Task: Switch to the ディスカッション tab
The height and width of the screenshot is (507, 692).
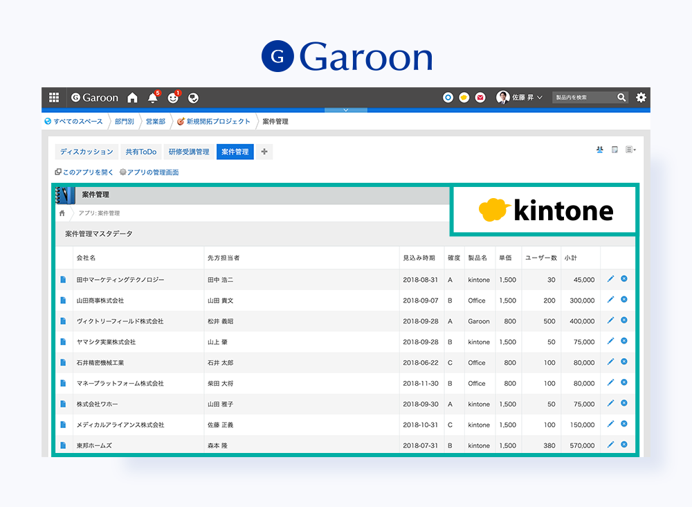Action: (x=87, y=152)
